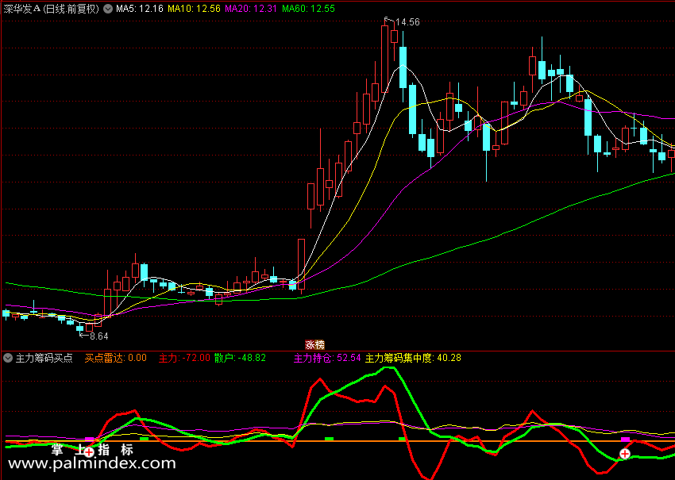Click the 8.64 low price marker
This screenshot has height=480, width=675.
click(x=98, y=336)
